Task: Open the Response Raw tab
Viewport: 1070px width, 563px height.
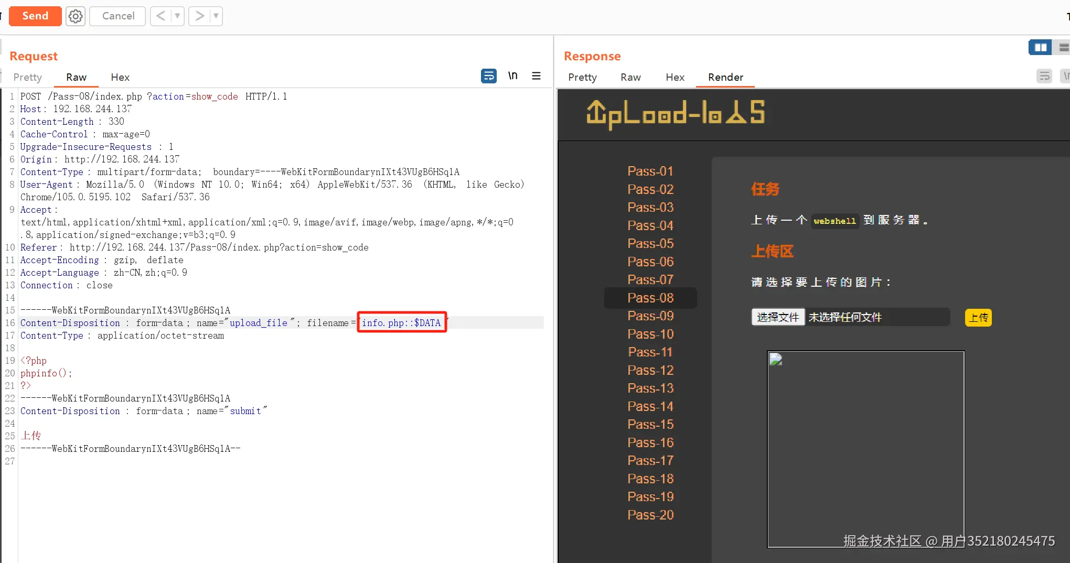Action: point(630,77)
